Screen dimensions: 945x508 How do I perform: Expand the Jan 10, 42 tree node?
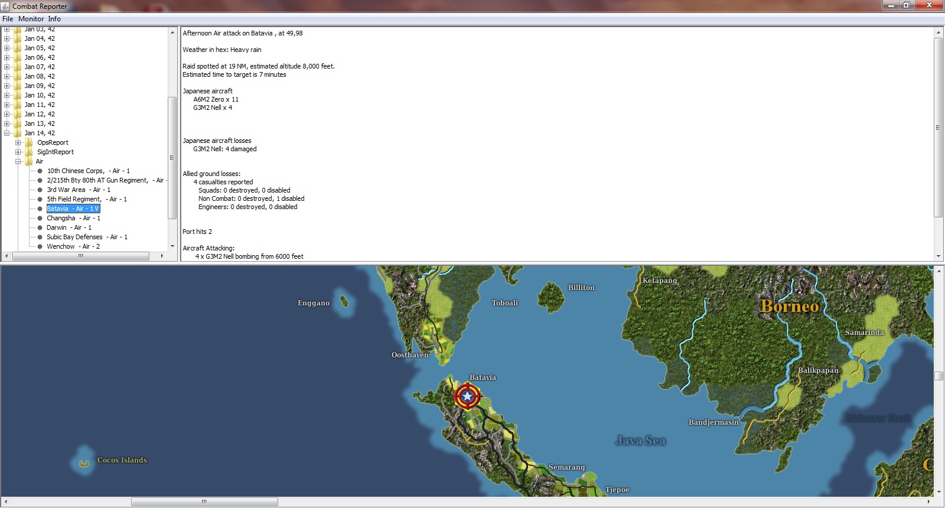(7, 95)
